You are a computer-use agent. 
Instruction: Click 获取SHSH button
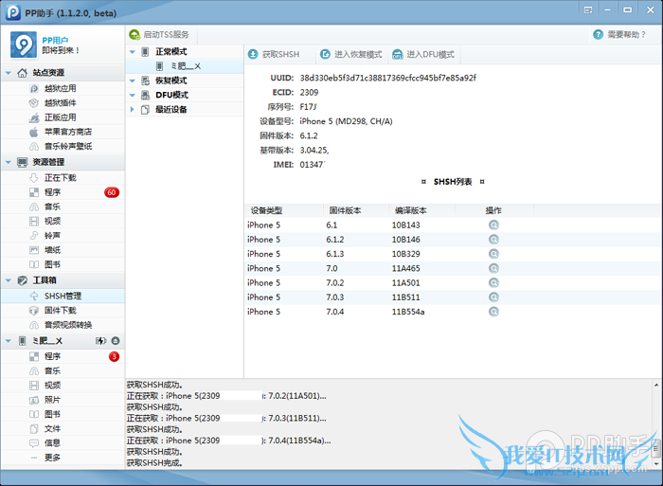(x=274, y=54)
